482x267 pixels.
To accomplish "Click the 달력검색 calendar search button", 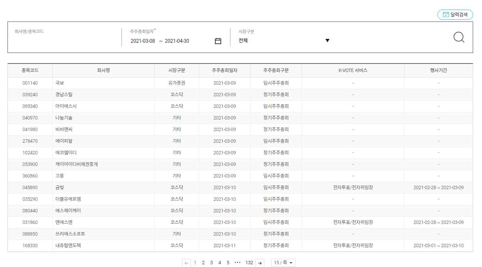I will pos(455,15).
